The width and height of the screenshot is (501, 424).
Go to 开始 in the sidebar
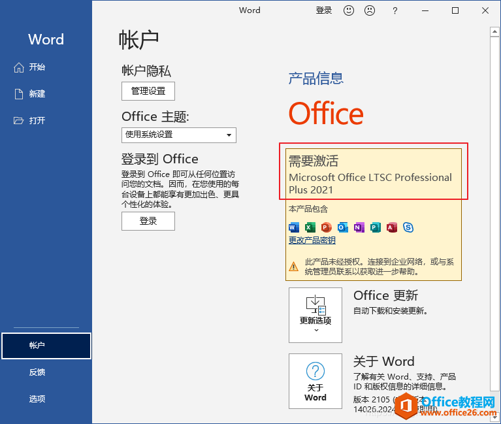(x=37, y=67)
